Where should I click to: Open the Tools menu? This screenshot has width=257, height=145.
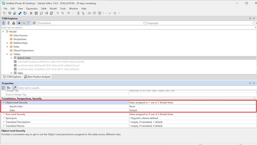coord(63,9)
